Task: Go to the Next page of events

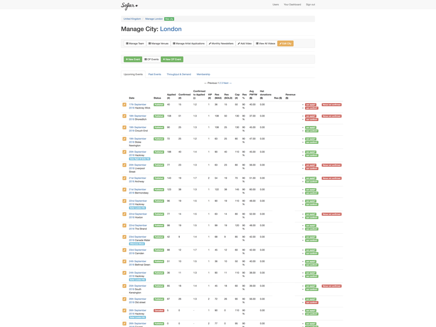Action: pyautogui.click(x=227, y=83)
